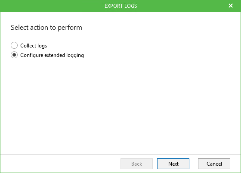Click the Collect logs label text

[x=34, y=46]
